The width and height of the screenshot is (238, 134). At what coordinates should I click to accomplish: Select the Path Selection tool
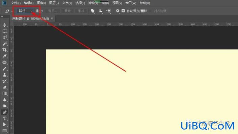click(x=4, y=125)
